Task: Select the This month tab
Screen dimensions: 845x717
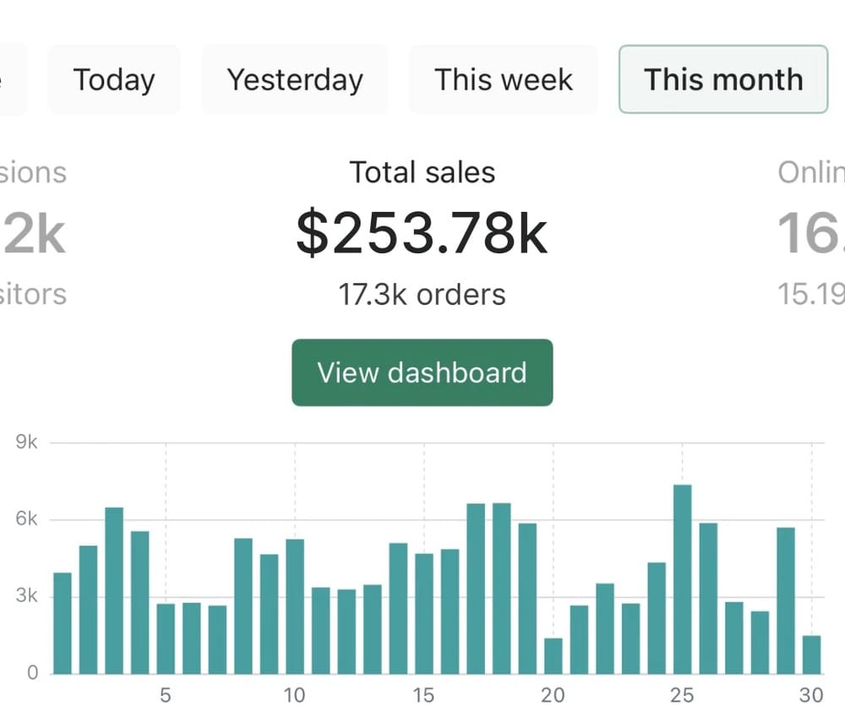Action: point(723,79)
